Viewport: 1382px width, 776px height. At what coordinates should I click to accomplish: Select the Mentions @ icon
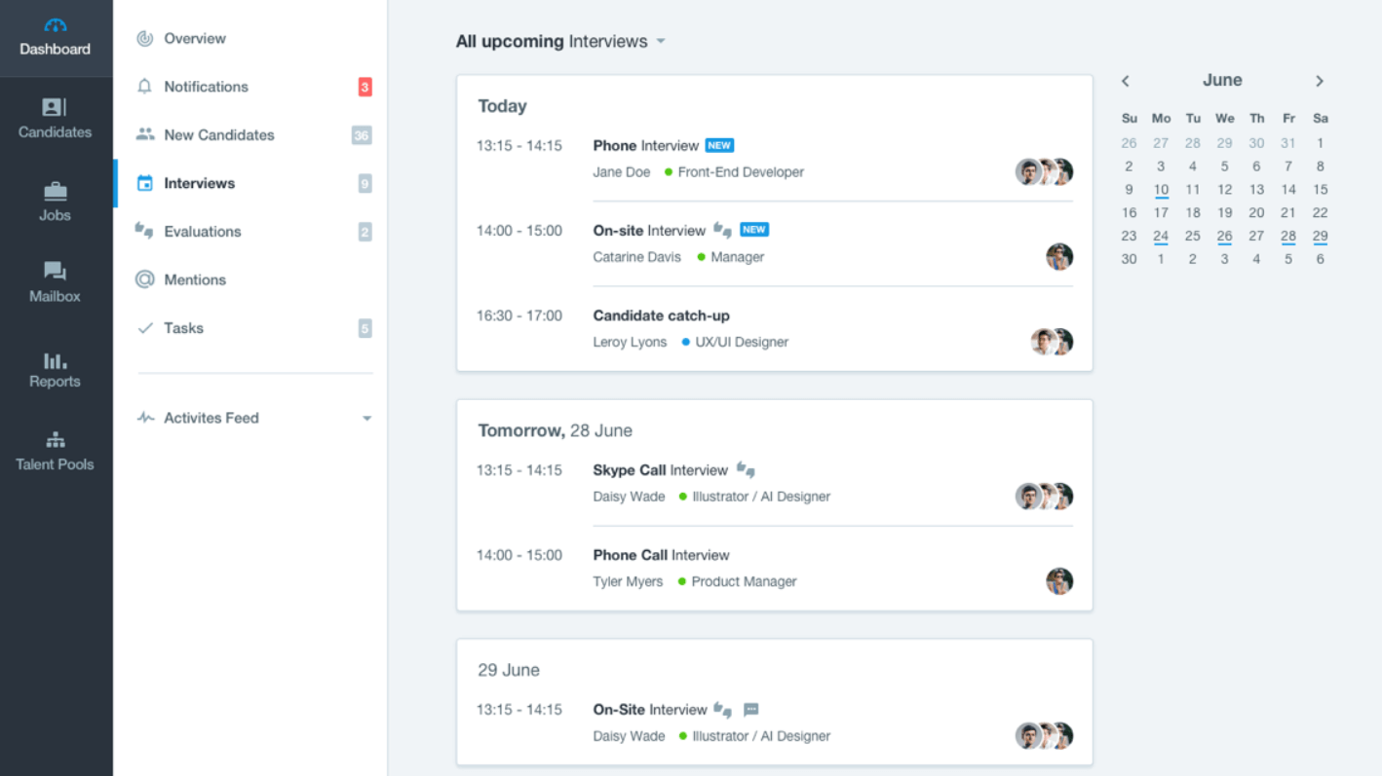click(144, 279)
